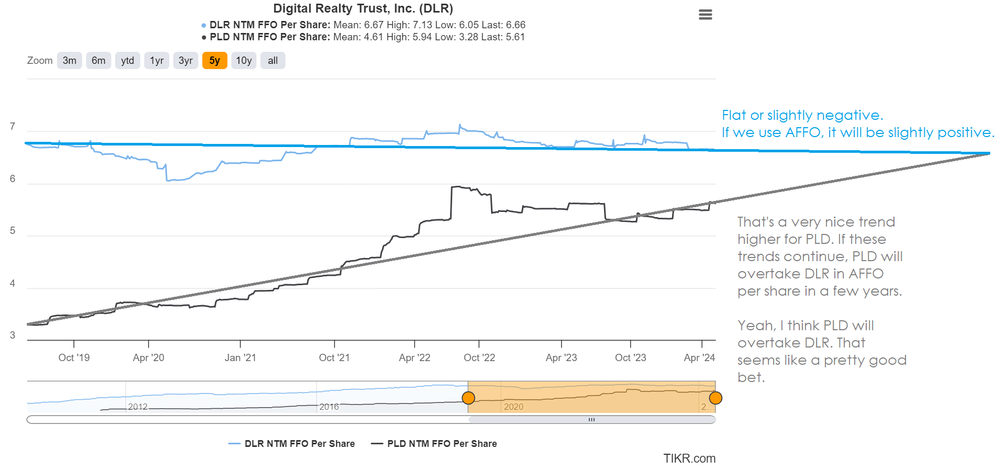Select the 3m zoom range
Viewport: 1007px width, 471px height.
(69, 61)
